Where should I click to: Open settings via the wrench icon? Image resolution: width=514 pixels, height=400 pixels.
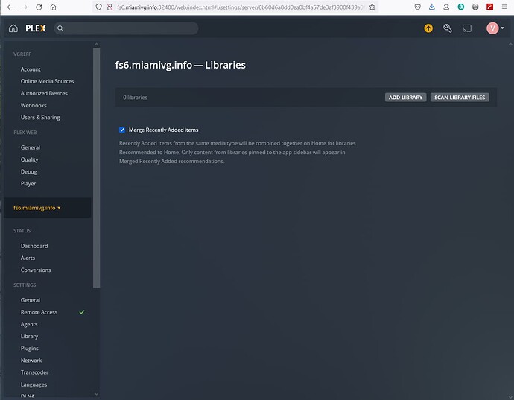pos(448,28)
